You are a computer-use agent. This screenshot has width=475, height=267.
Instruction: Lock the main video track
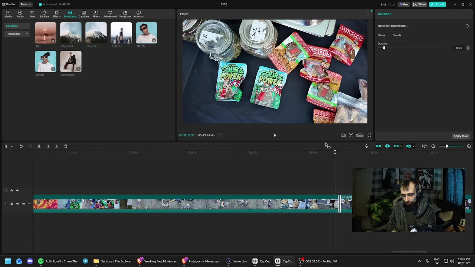tap(12, 204)
